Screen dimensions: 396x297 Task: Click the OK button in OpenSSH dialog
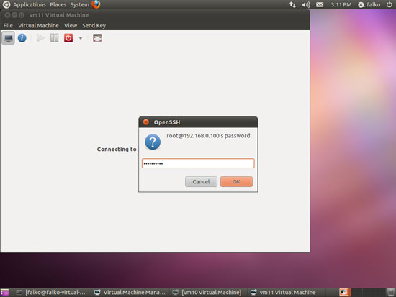(236, 182)
